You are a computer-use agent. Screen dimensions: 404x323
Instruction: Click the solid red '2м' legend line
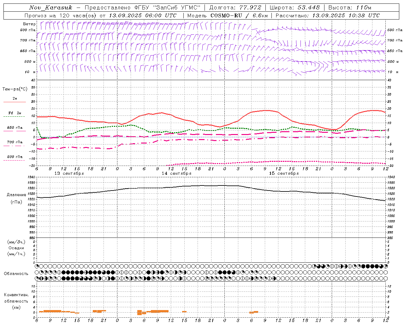click(15, 102)
